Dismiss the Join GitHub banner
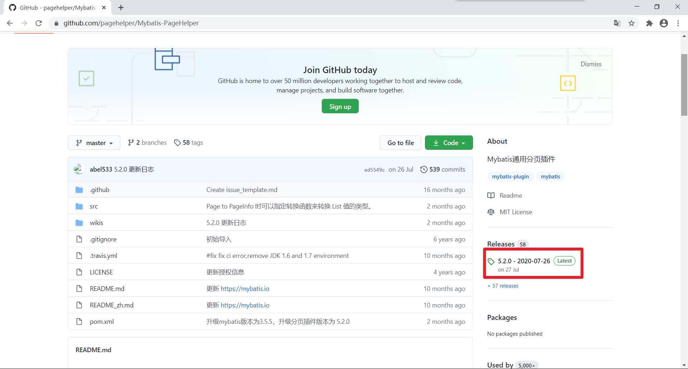Image resolution: width=688 pixels, height=369 pixels. (591, 64)
